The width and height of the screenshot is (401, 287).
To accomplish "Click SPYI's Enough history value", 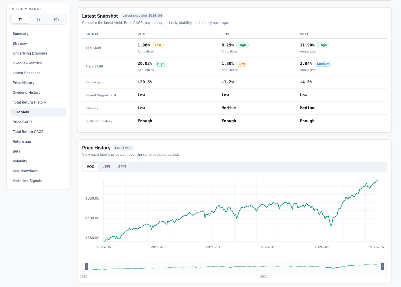I will click(307, 121).
